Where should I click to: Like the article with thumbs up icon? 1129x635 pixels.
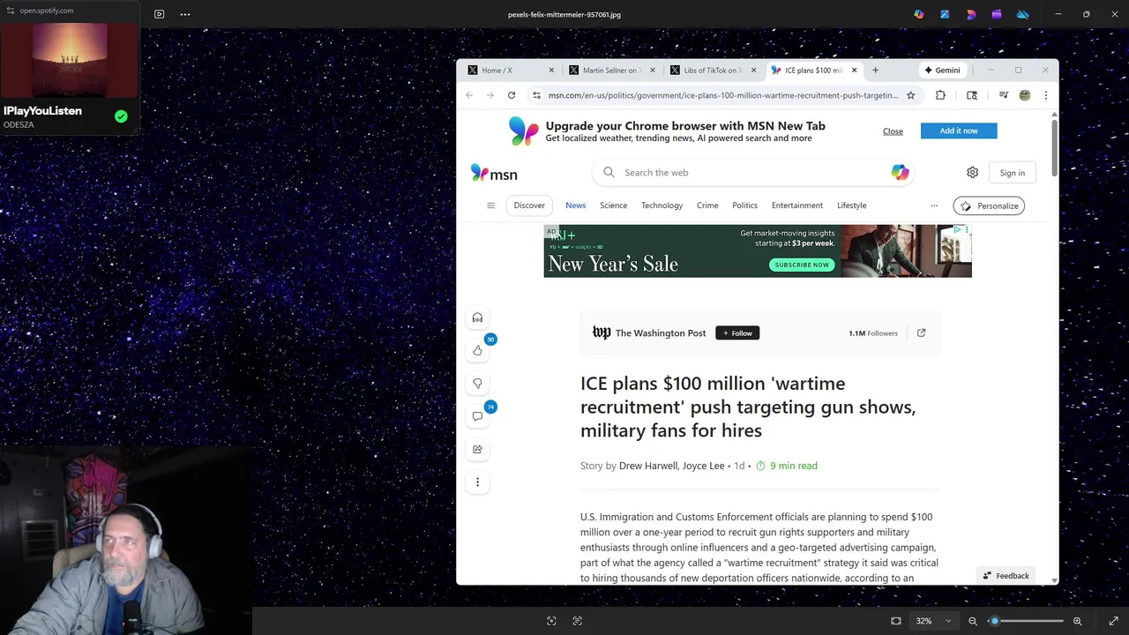pos(477,351)
